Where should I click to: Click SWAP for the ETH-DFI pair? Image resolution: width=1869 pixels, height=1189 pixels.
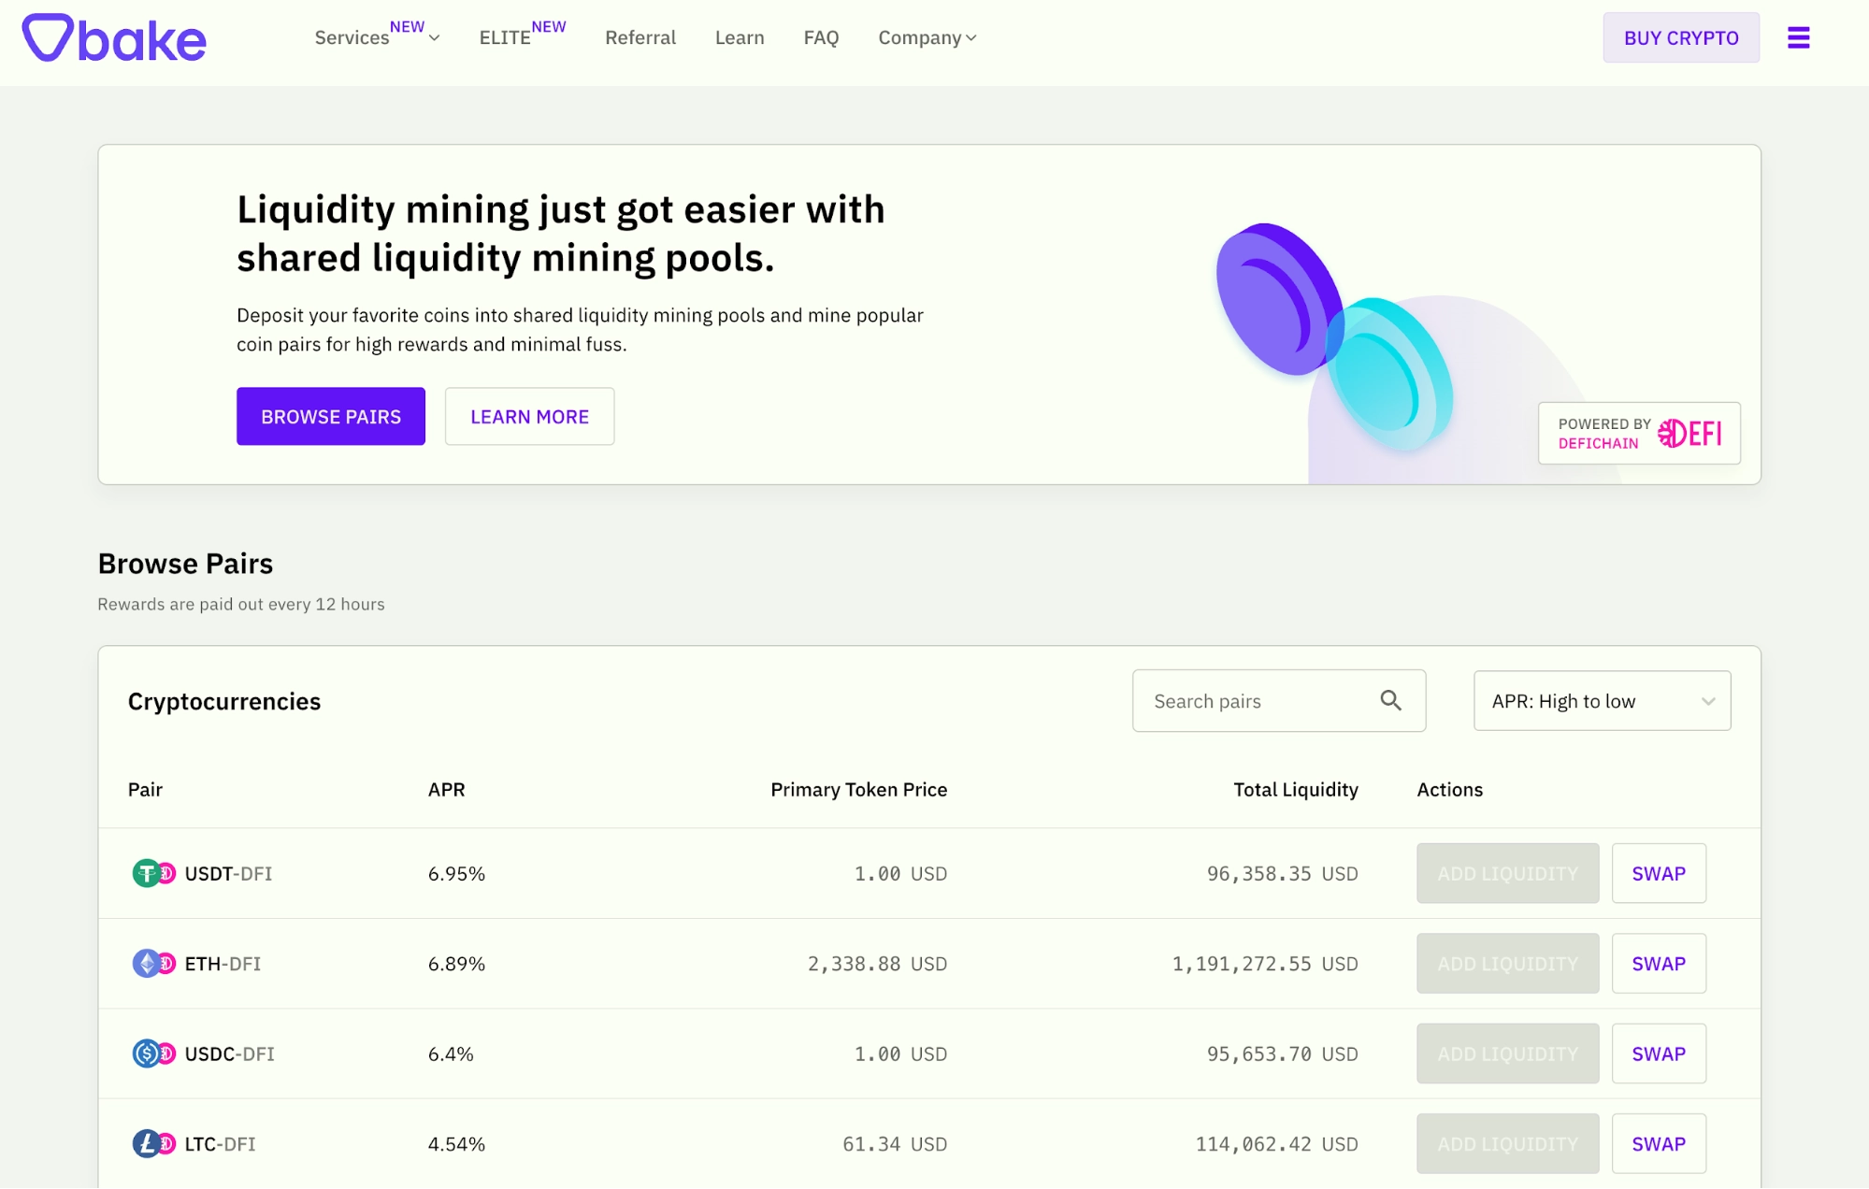click(1659, 964)
